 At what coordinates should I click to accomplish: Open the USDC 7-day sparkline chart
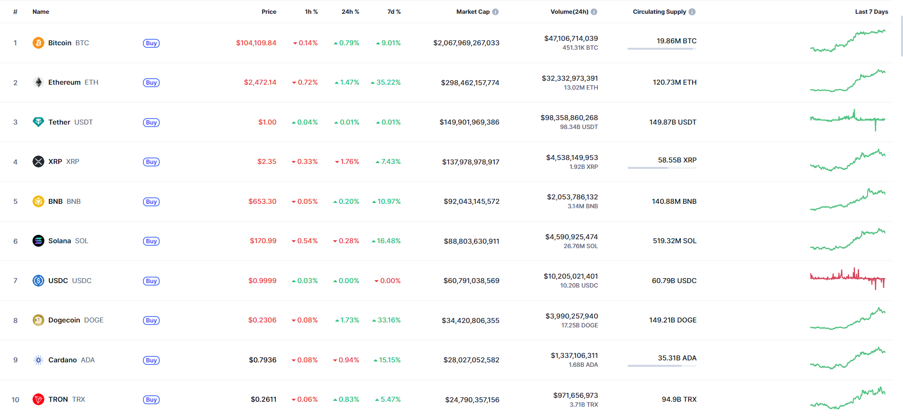click(848, 279)
